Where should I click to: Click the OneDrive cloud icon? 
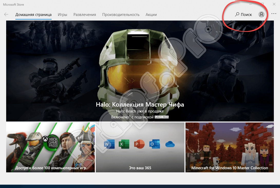pyautogui.click(x=170, y=144)
